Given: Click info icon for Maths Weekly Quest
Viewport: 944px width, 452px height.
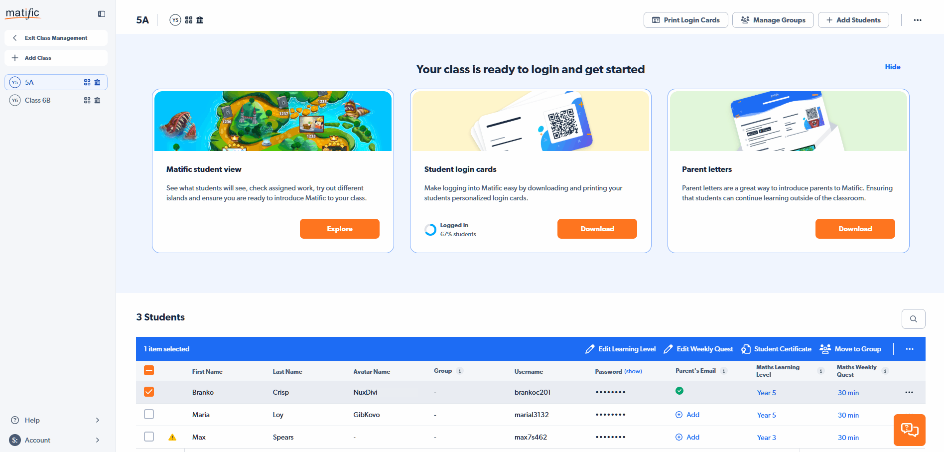Looking at the screenshot, I should pos(885,371).
